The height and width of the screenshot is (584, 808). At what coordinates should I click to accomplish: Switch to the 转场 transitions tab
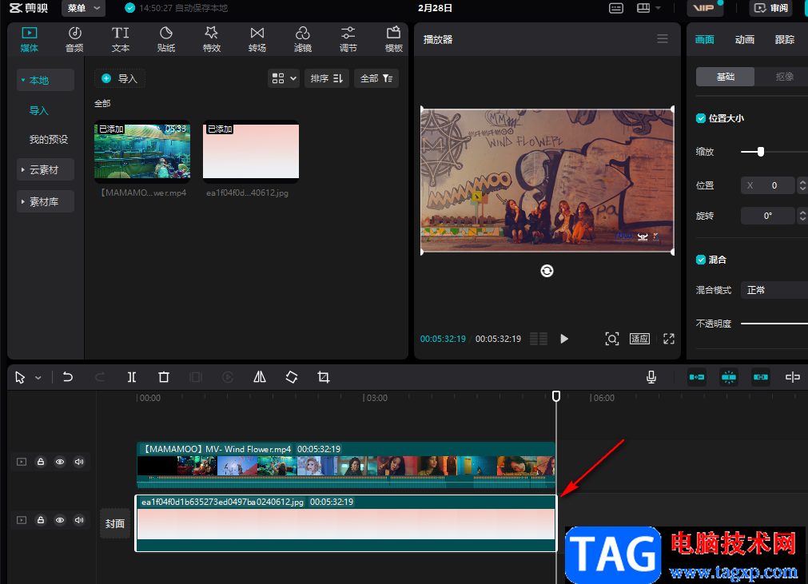pos(257,38)
